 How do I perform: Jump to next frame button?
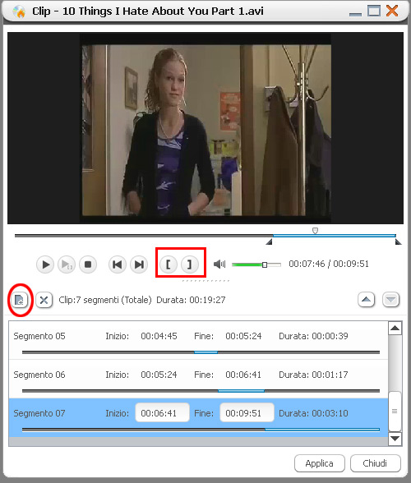click(139, 264)
